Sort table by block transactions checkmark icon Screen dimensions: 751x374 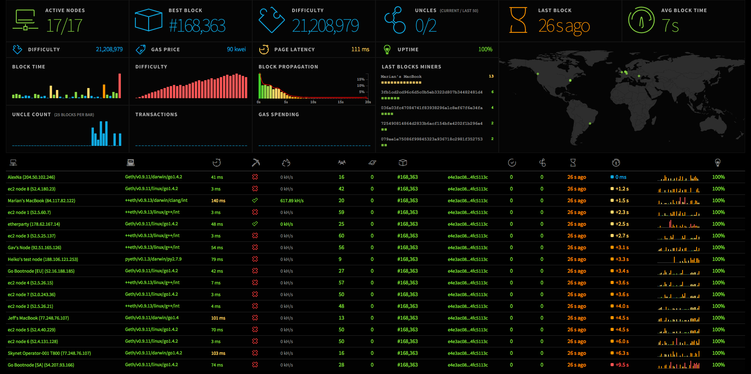point(512,162)
